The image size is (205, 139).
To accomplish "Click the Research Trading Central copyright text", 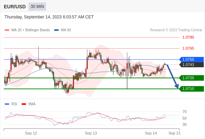I will (x=176, y=30).
